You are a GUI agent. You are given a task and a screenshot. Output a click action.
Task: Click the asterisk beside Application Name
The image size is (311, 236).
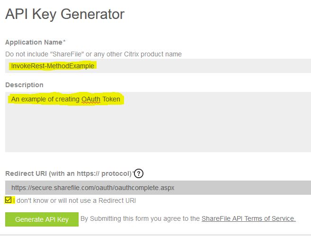point(64,42)
